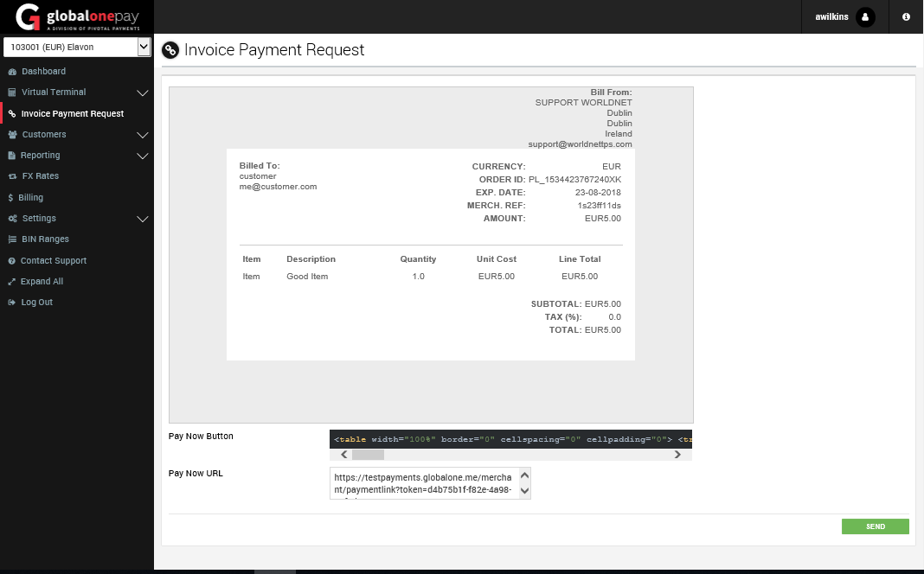Viewport: 924px width, 574px height.
Task: Click the TAX (%) value 0.0
Action: 614,316
